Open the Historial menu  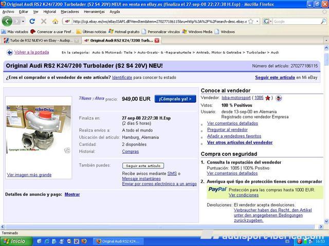(49, 12)
